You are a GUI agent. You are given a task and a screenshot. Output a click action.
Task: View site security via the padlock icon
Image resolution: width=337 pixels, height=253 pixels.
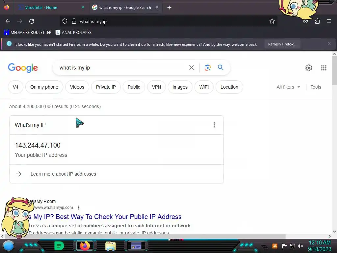(74, 21)
